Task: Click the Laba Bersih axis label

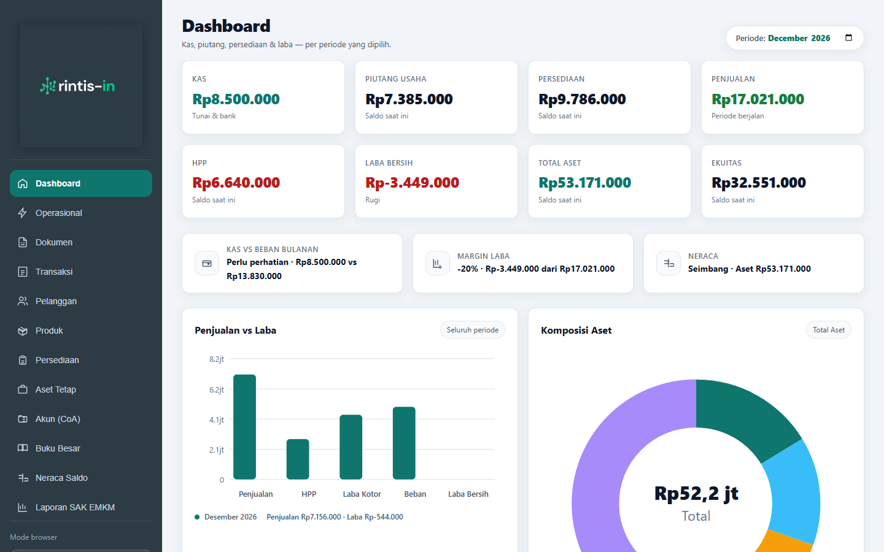Action: (x=468, y=494)
